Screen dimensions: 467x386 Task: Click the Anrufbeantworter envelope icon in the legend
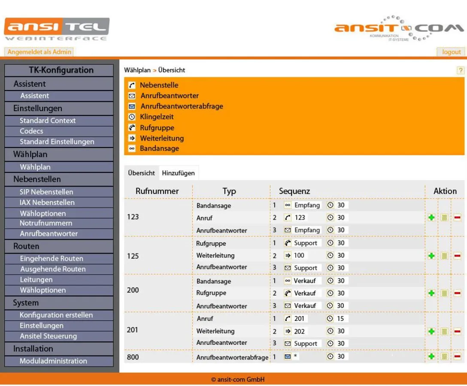[x=131, y=96]
